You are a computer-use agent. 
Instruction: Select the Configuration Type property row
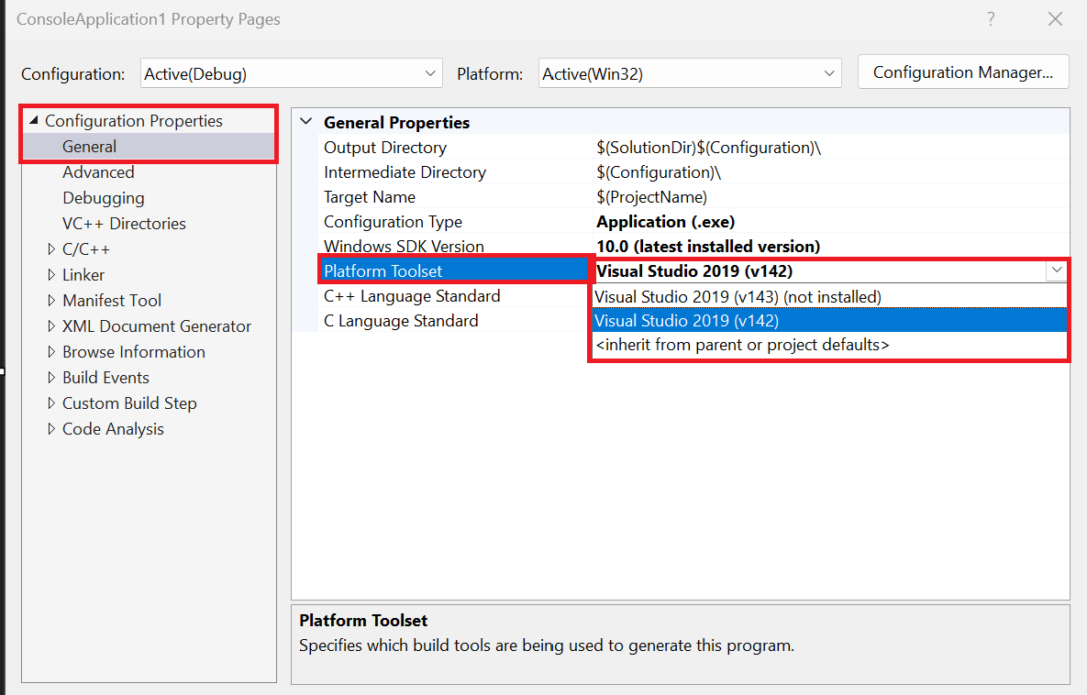coord(693,222)
